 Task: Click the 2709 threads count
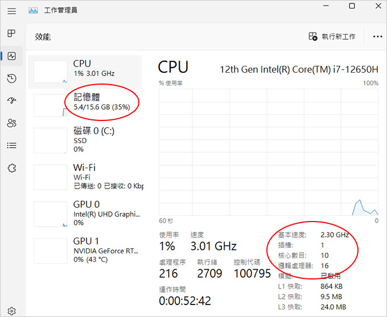(209, 273)
